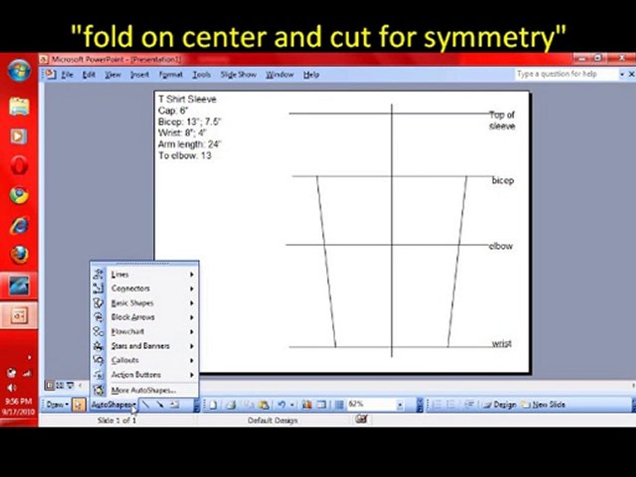This screenshot has height=477, width=636.
Task: Choose More AutoShapes entry
Action: point(144,390)
